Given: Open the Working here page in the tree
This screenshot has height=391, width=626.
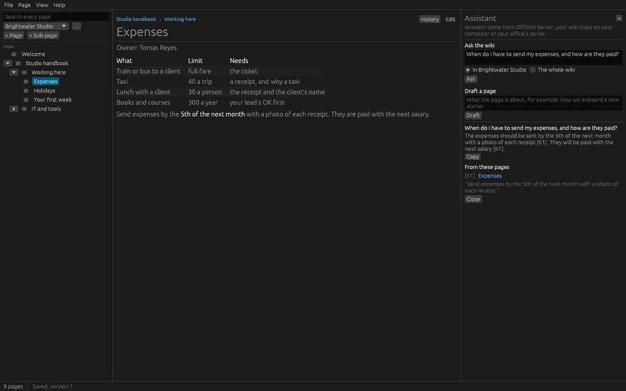Looking at the screenshot, I should [49, 72].
